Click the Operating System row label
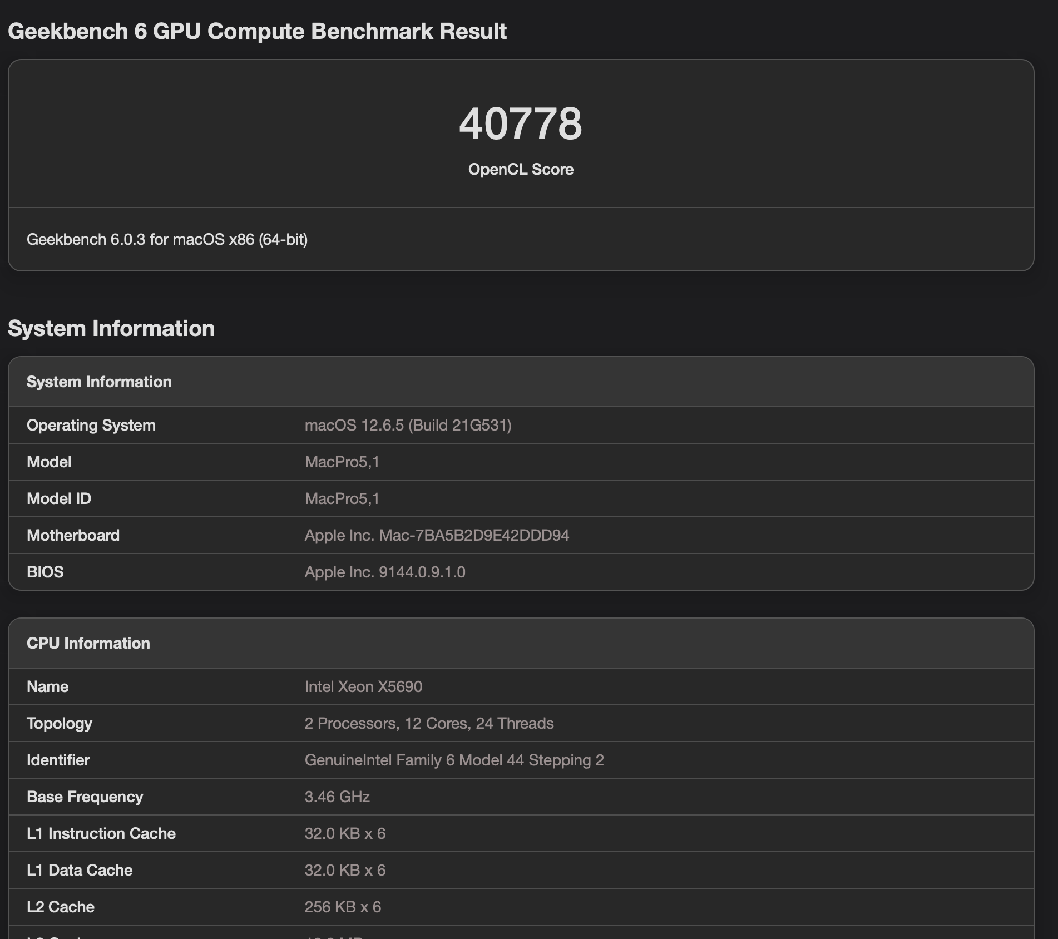This screenshot has width=1058, height=939. (91, 425)
